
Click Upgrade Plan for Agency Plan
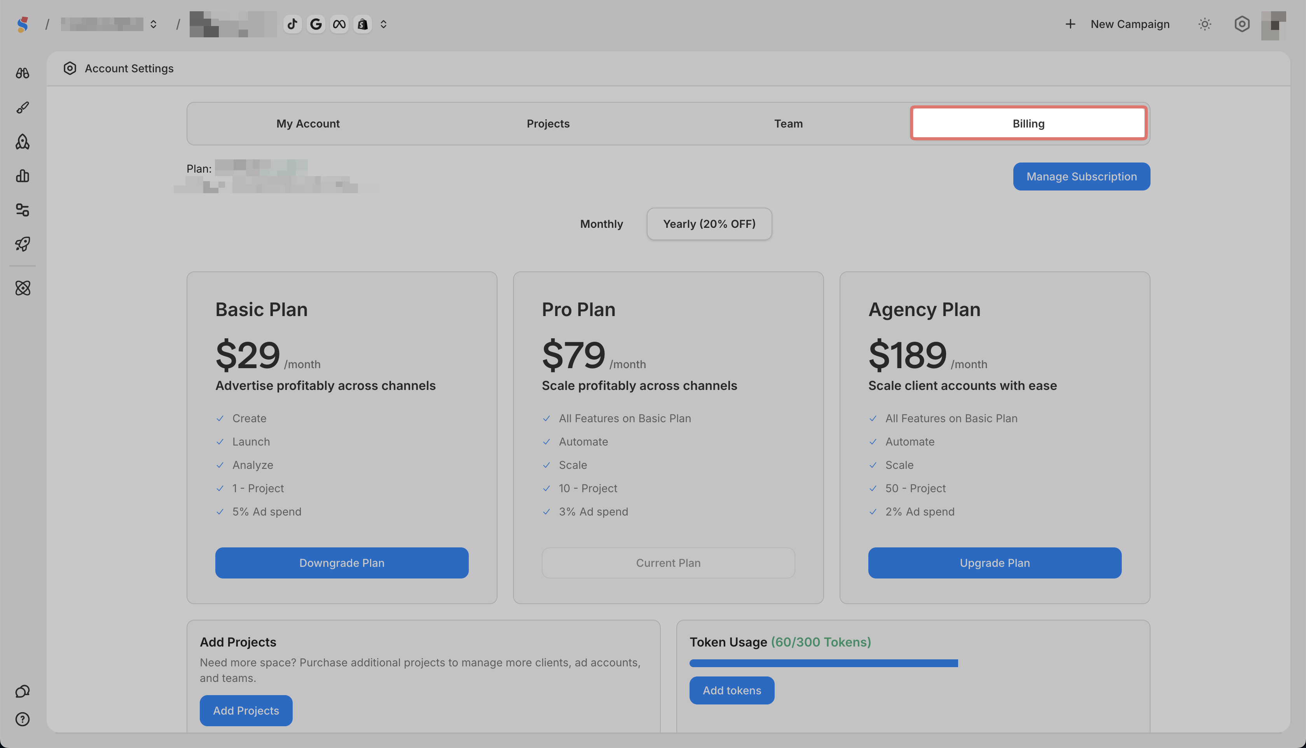click(x=994, y=563)
